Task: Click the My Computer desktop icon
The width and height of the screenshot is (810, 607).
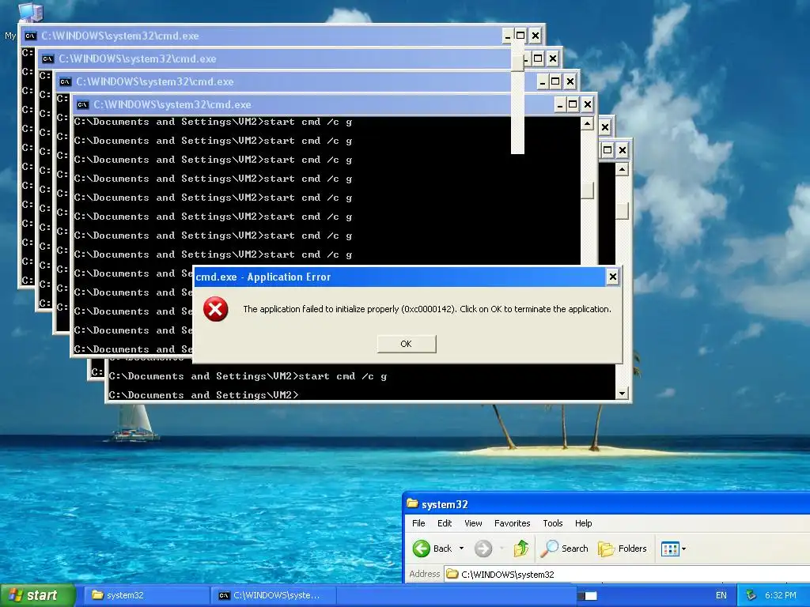Action: [x=31, y=11]
